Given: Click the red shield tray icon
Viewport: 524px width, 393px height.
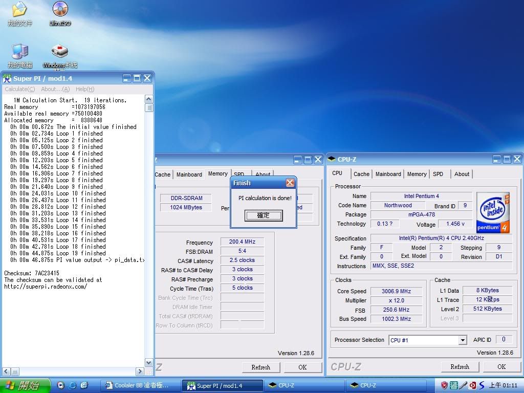Looking at the screenshot, I should click(x=444, y=385).
